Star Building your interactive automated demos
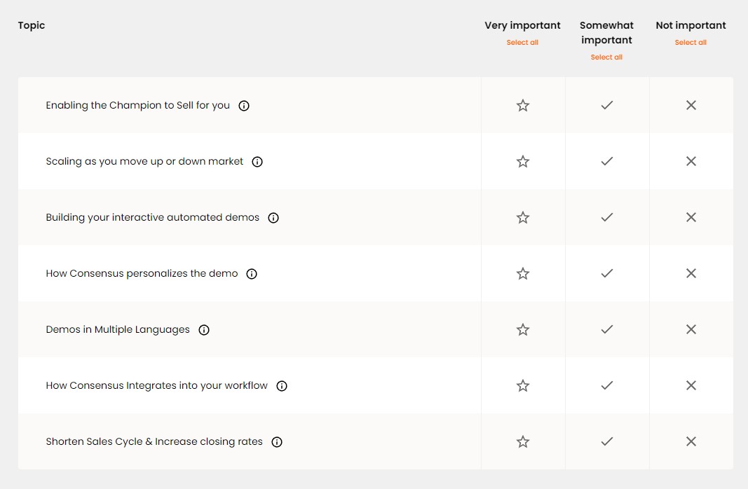 (x=523, y=217)
